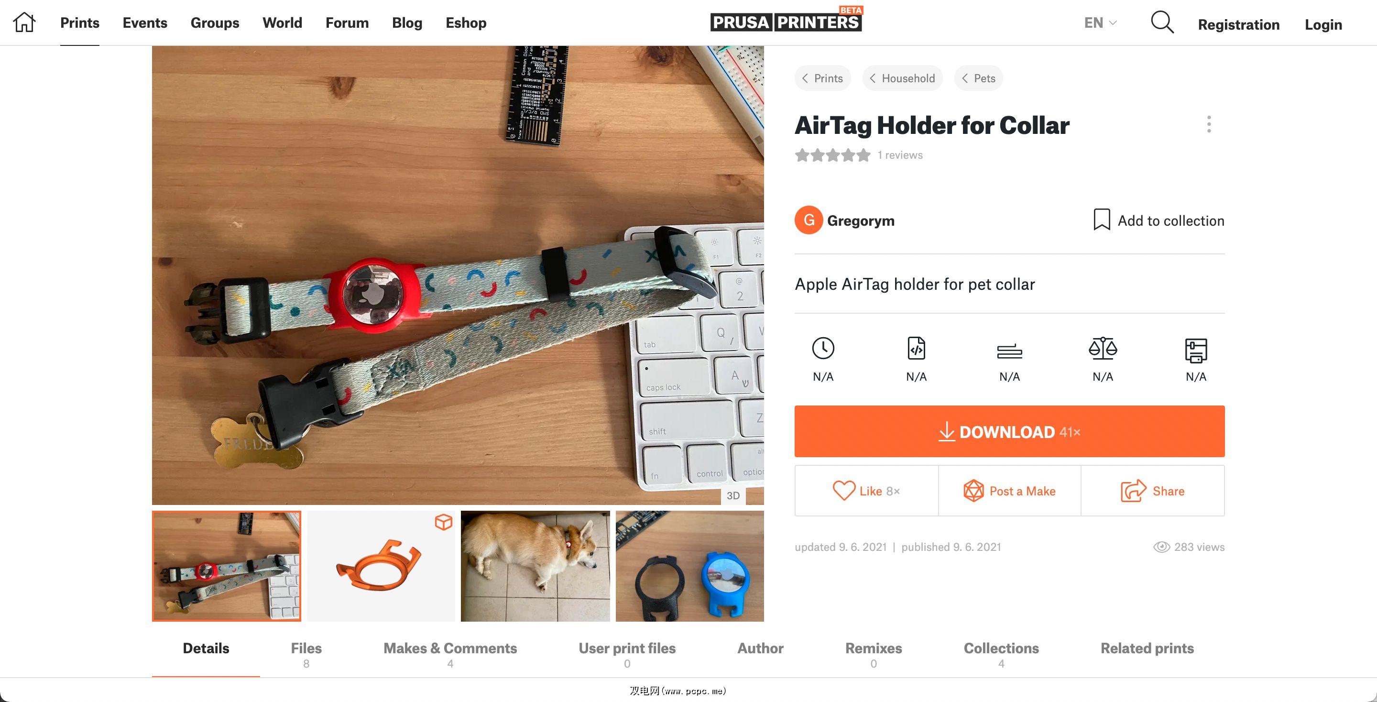Screen dimensions: 1377x702
Task: Click the five-star rating
Action: (x=832, y=155)
